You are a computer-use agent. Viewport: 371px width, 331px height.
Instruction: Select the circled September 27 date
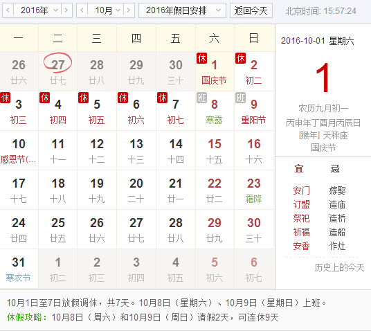point(58,71)
